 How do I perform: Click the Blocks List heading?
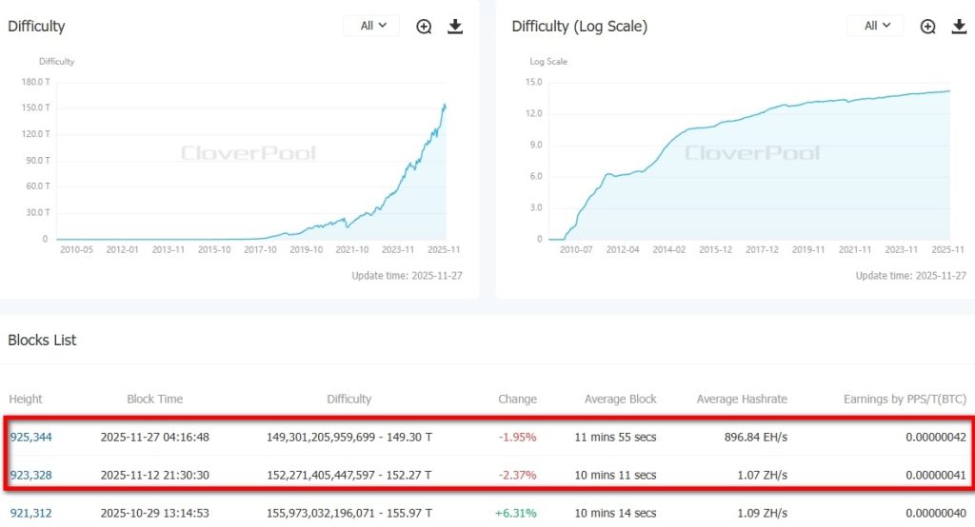[42, 340]
